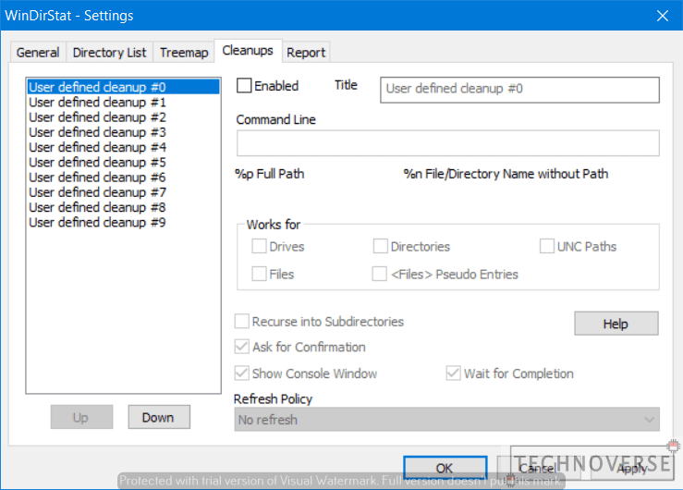
Task: Select User defined cleanup #6
Action: tap(123, 178)
